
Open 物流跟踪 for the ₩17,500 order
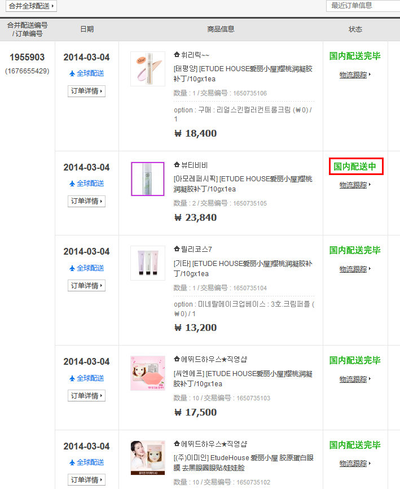coord(355,379)
